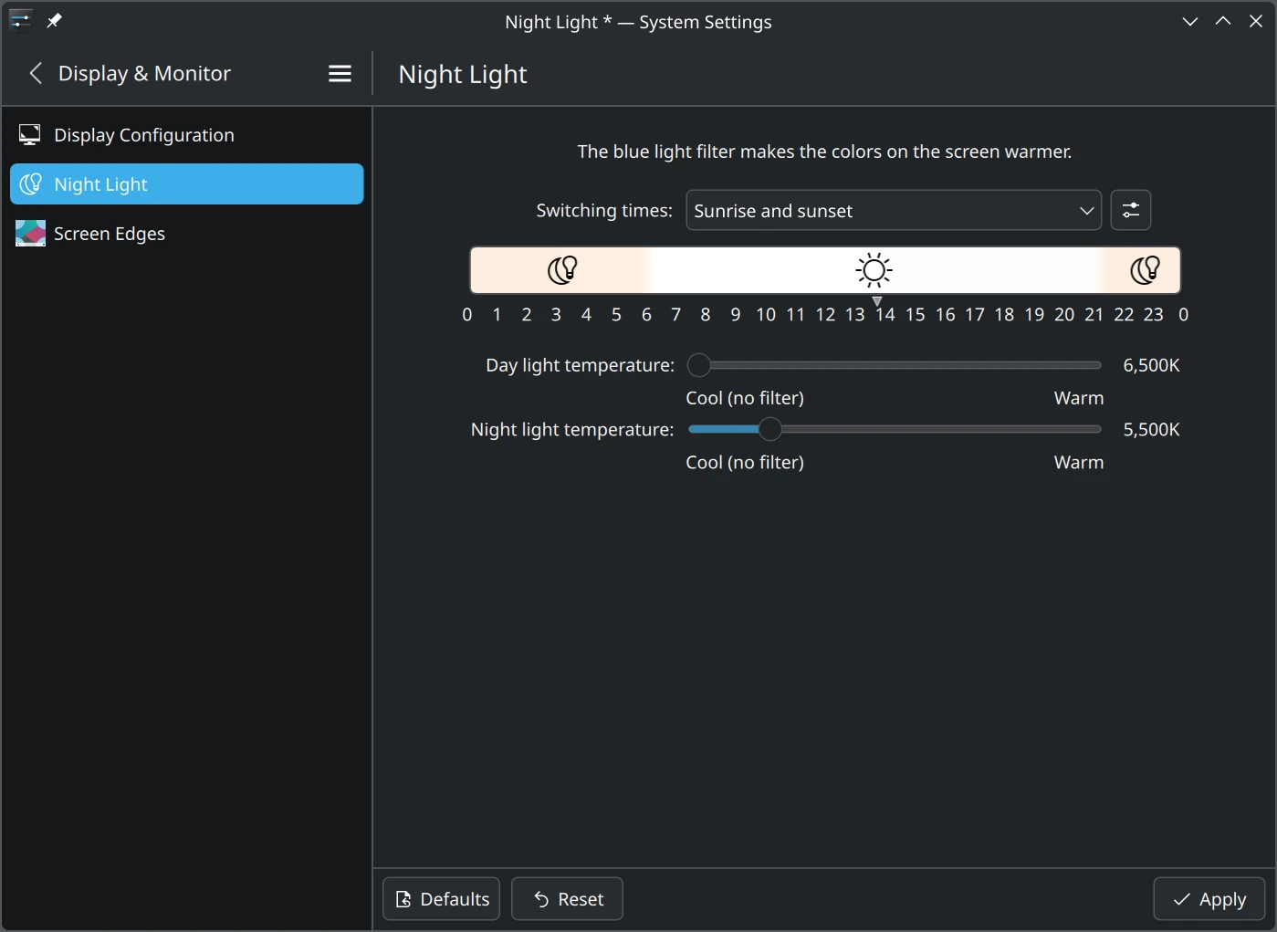The height and width of the screenshot is (932, 1277).
Task: Click the Reset button
Action: pos(567,899)
